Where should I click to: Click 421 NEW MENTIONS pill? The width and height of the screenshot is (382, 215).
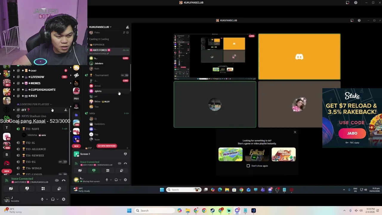point(107,146)
